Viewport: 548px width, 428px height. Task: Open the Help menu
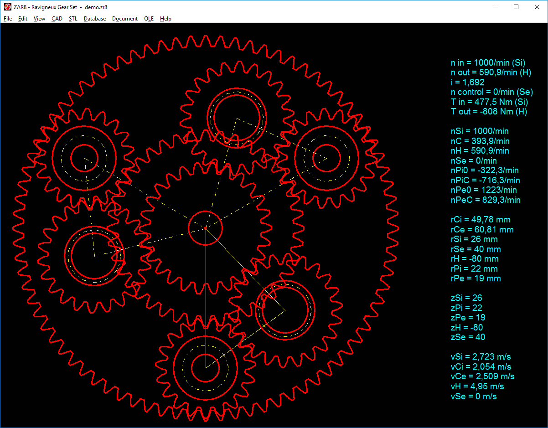tap(165, 19)
